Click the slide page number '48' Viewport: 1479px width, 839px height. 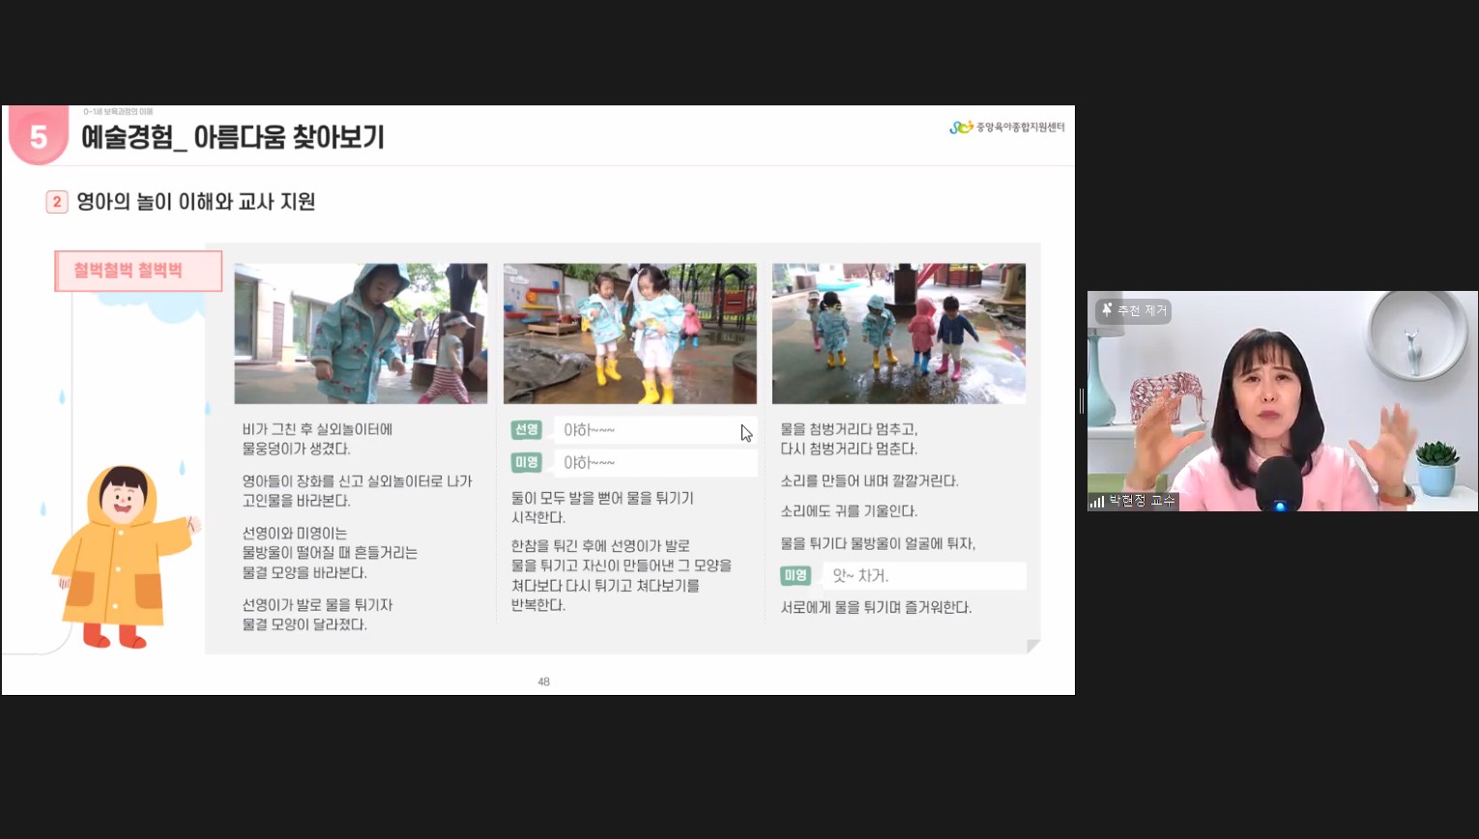[543, 681]
